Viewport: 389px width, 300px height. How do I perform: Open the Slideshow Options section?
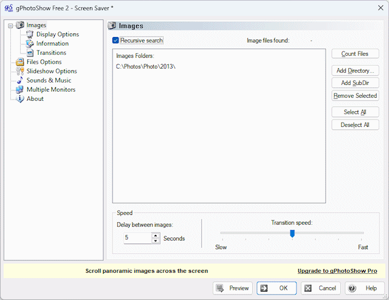point(52,71)
